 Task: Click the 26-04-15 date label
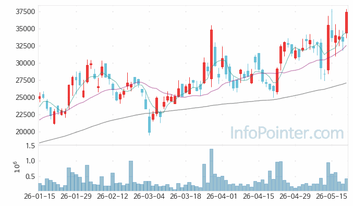point(259,196)
